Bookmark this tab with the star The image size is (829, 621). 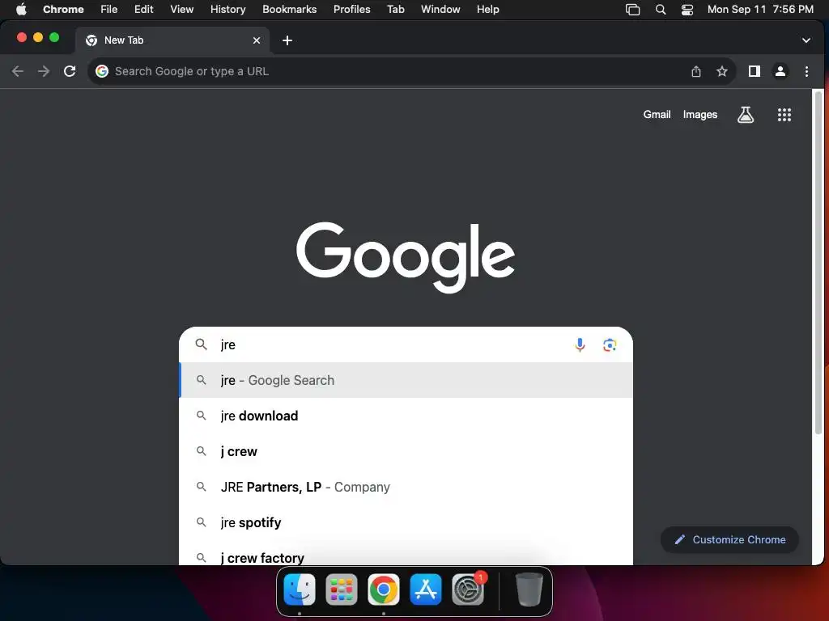pyautogui.click(x=721, y=71)
